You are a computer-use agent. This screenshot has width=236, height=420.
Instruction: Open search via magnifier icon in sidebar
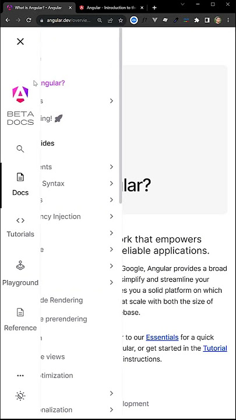(20, 149)
